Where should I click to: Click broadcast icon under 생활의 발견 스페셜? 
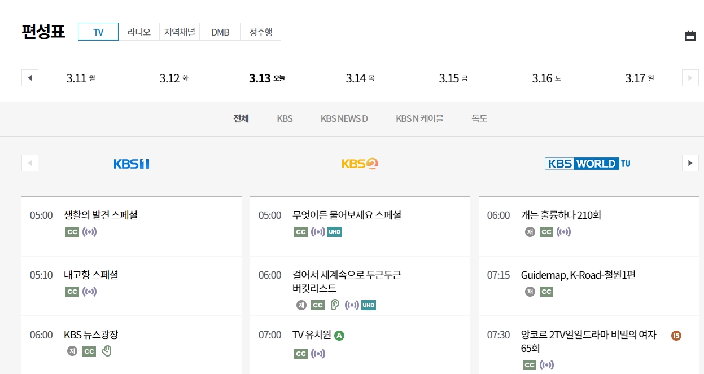tap(90, 232)
